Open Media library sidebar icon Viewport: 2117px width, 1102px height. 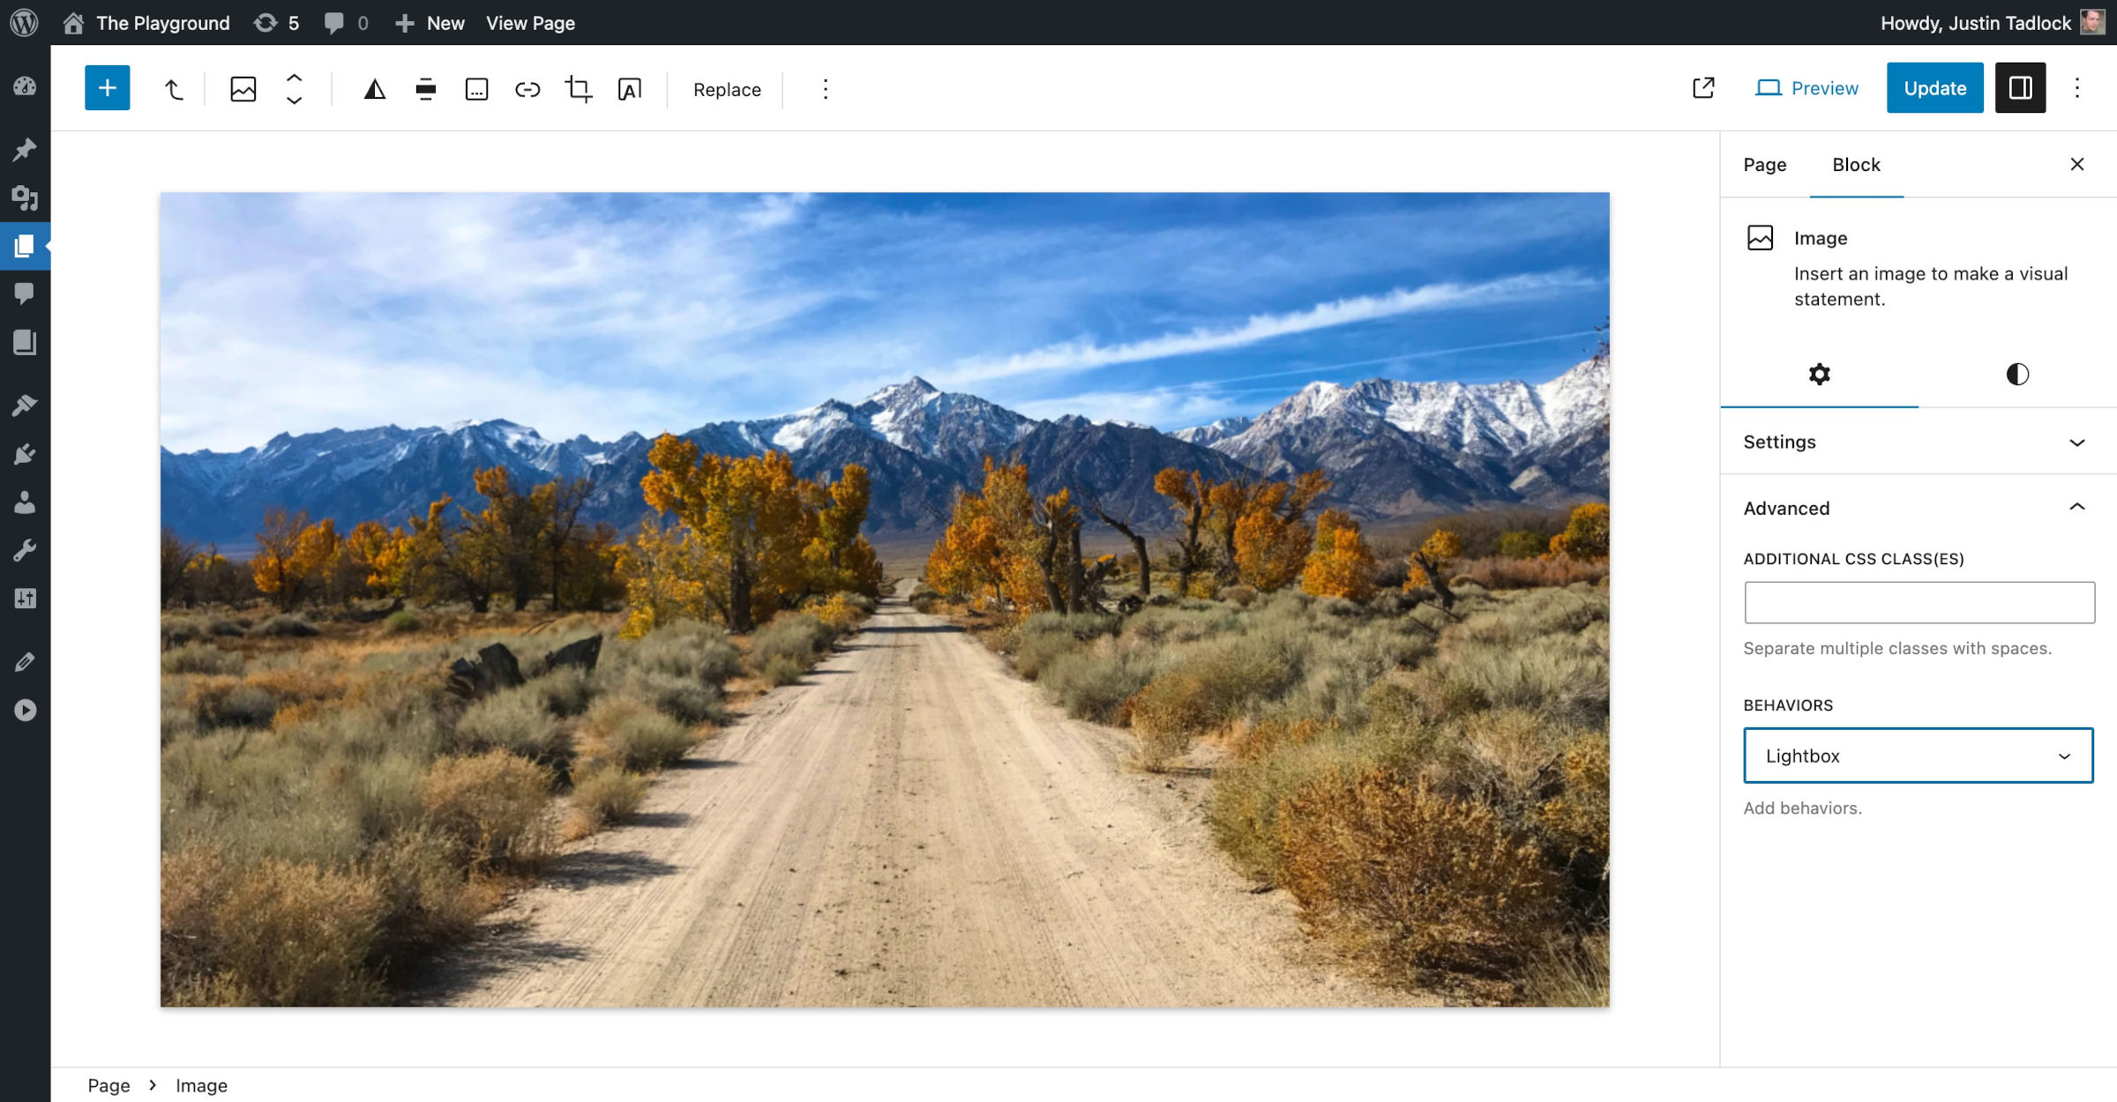coord(25,197)
